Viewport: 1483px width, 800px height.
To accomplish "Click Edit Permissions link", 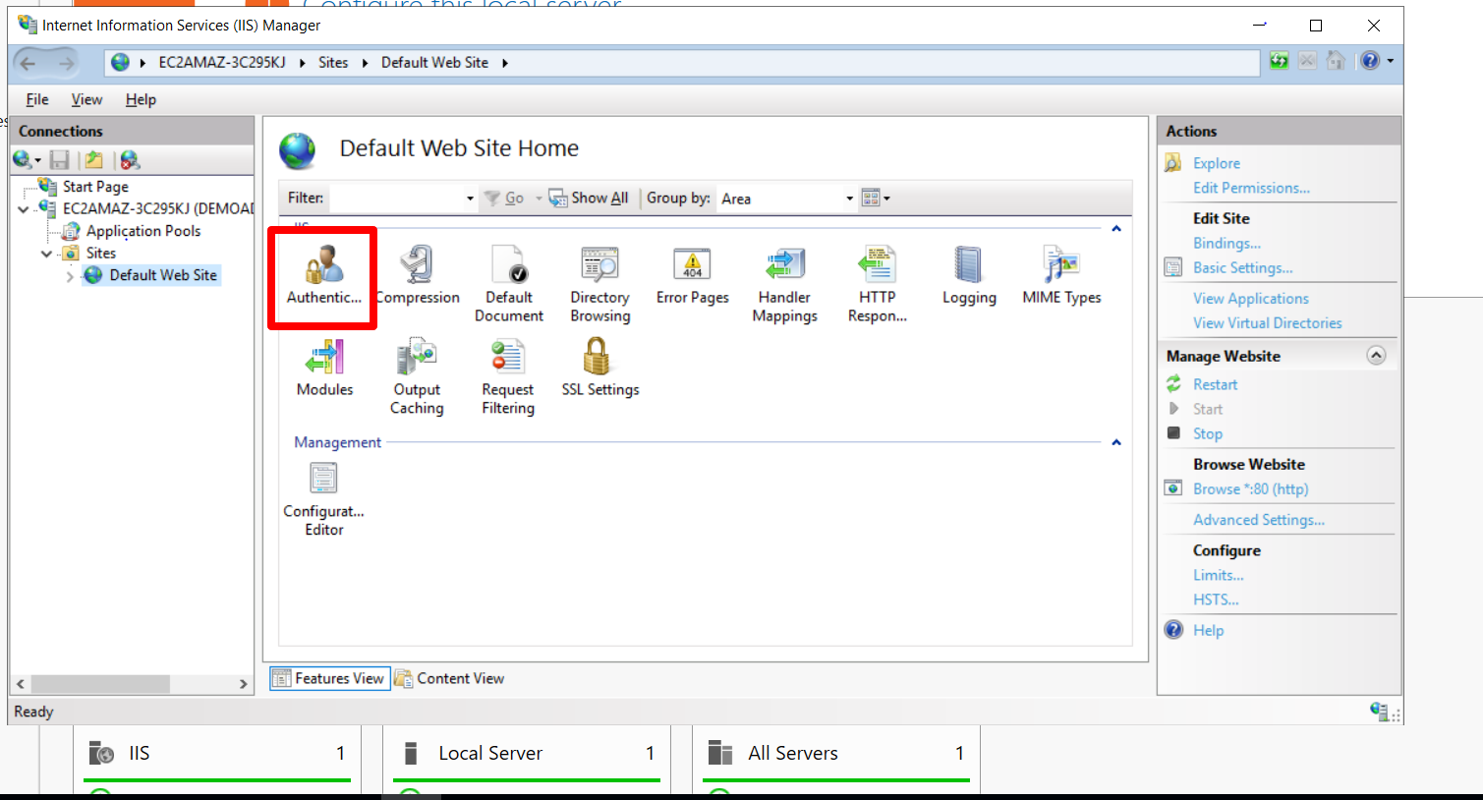I will click(x=1251, y=188).
